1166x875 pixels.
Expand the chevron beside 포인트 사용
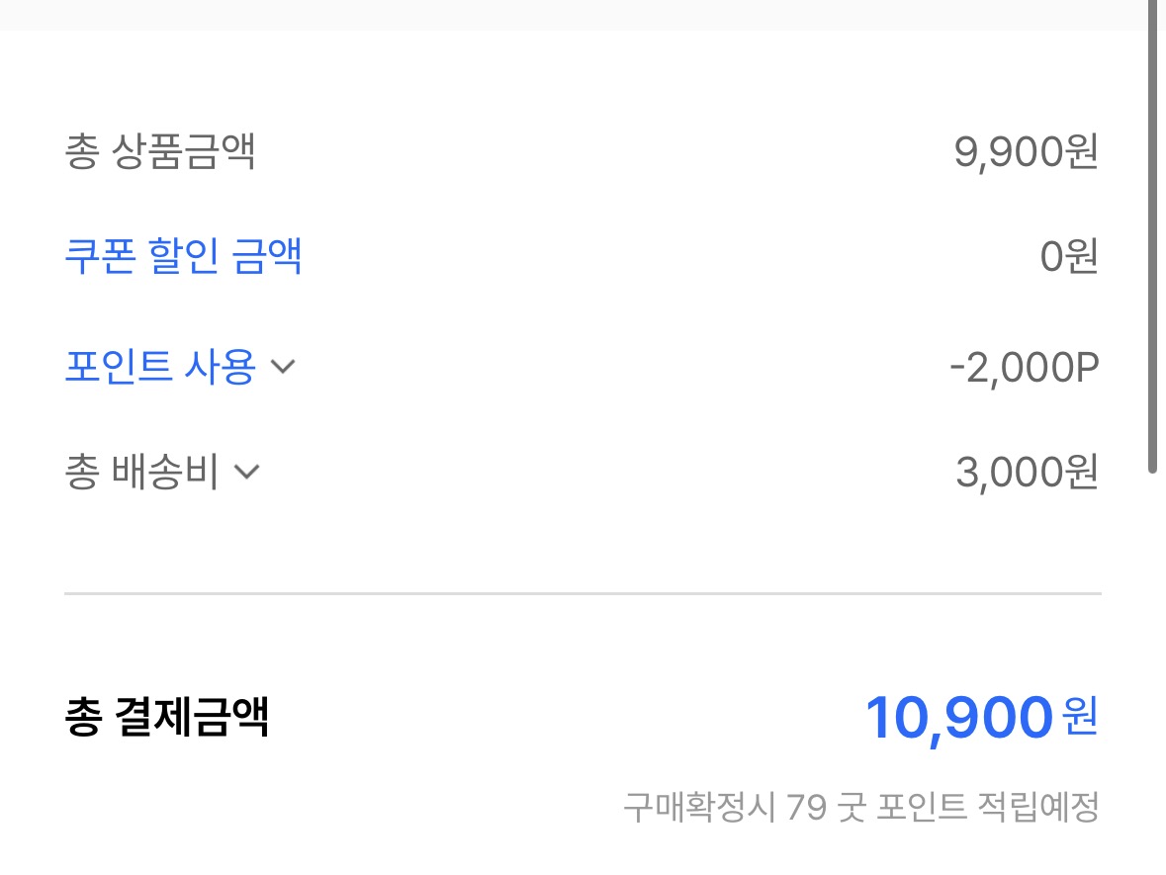[283, 368]
